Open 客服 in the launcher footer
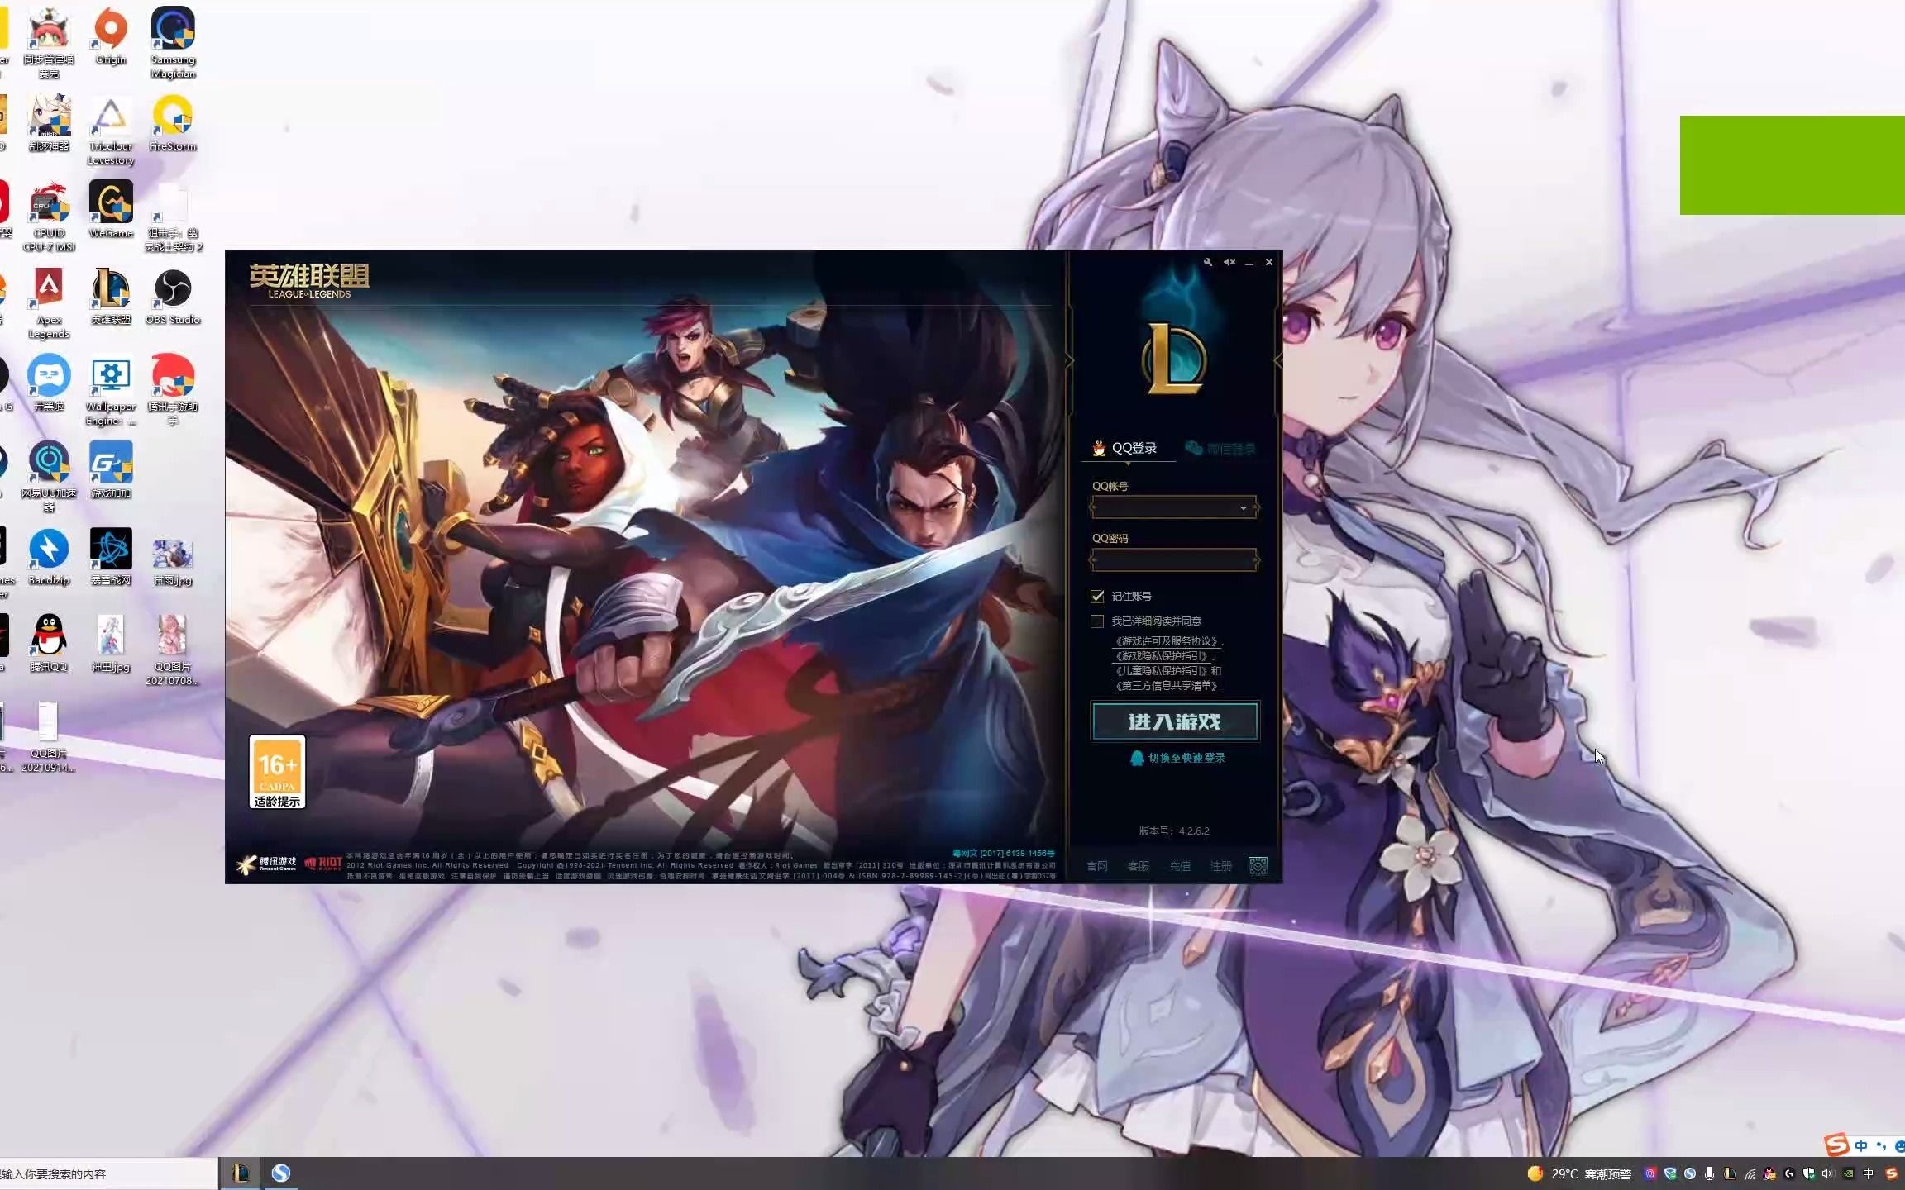Screen dimensions: 1905x1190 1139,866
